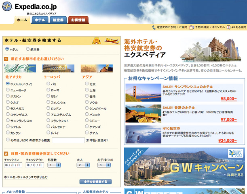247x194 pixels.
Task: Click the question mark icon for よくある質問
Action: (228, 27)
